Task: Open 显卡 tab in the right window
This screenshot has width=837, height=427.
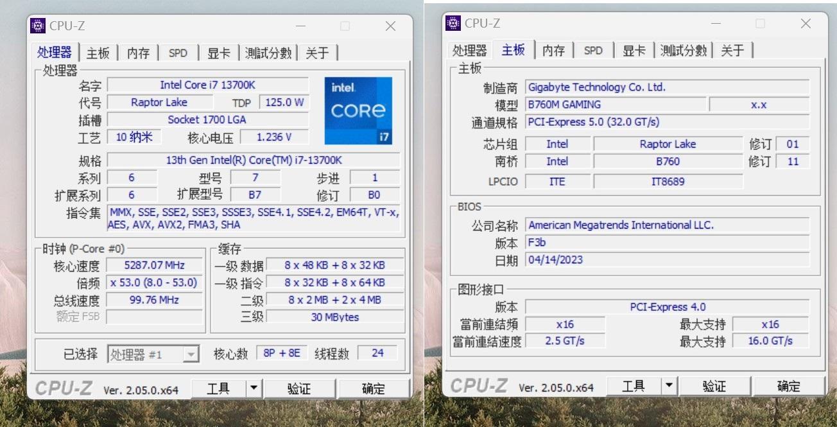Action: click(x=634, y=50)
